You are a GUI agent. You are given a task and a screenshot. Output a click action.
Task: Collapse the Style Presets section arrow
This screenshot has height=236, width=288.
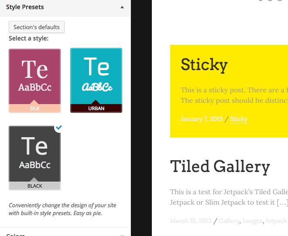click(x=122, y=7)
